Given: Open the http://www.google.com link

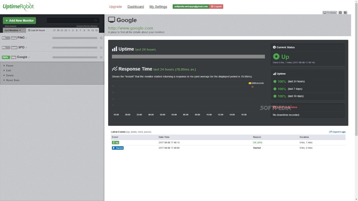Looking at the screenshot, I should pos(131,28).
